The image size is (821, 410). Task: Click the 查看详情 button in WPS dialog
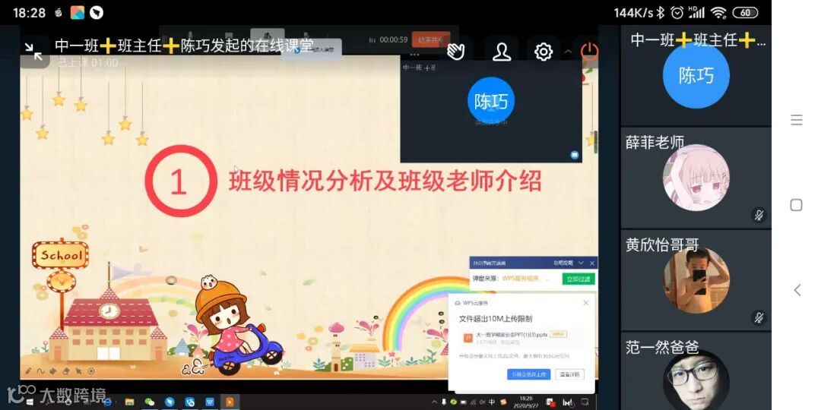pos(569,374)
